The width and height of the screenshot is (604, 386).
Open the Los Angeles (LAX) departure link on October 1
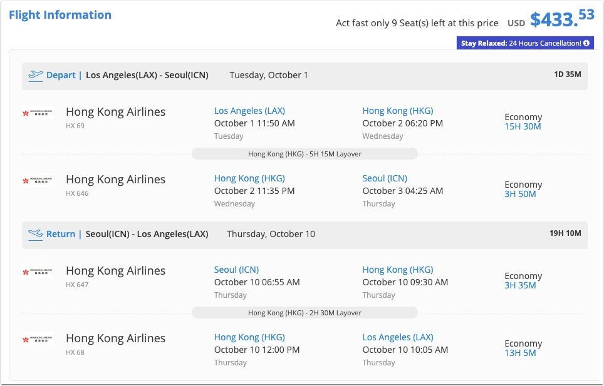(249, 111)
